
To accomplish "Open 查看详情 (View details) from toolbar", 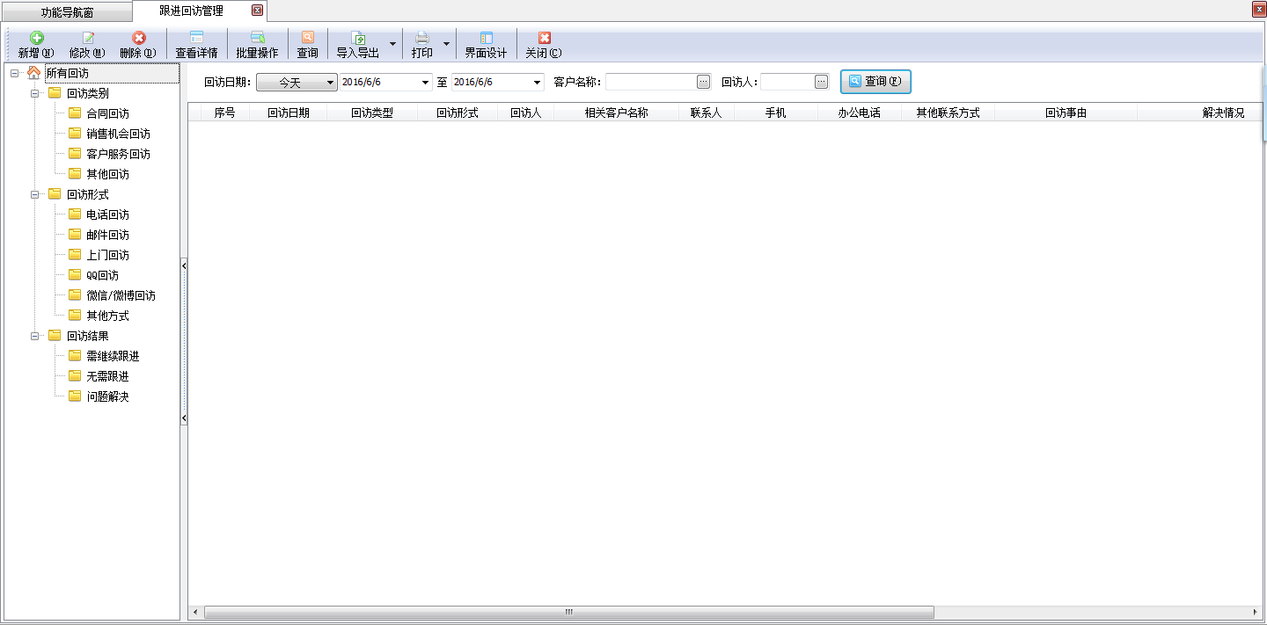I will (196, 39).
